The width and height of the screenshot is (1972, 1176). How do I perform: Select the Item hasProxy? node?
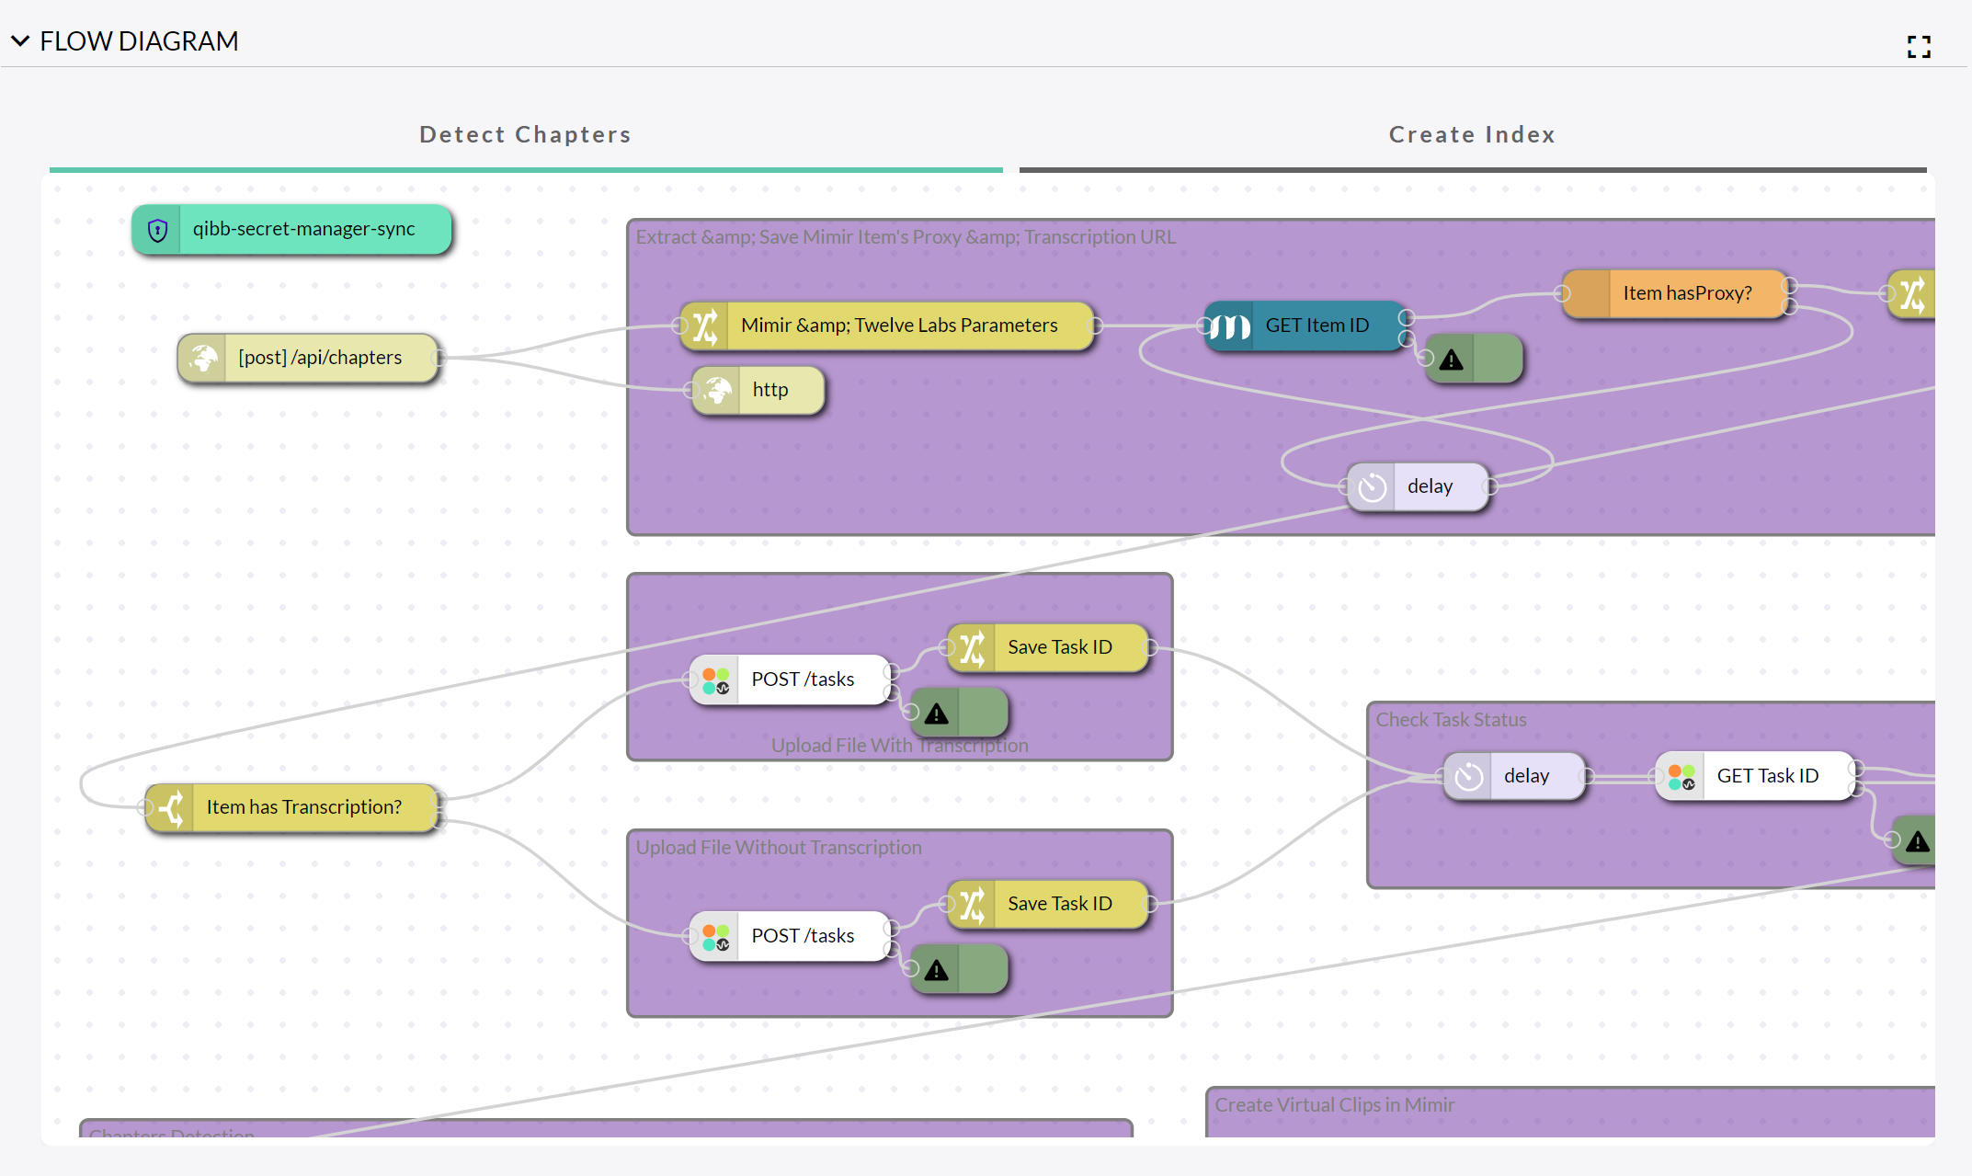pyautogui.click(x=1686, y=293)
